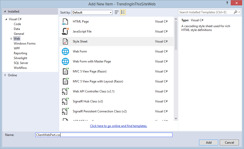Image resolution: width=244 pixels, height=149 pixels.
Task: Select the Web category
Action: (17, 38)
